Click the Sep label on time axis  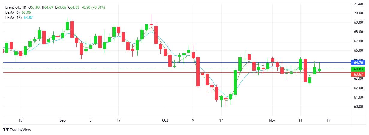click(x=62, y=120)
